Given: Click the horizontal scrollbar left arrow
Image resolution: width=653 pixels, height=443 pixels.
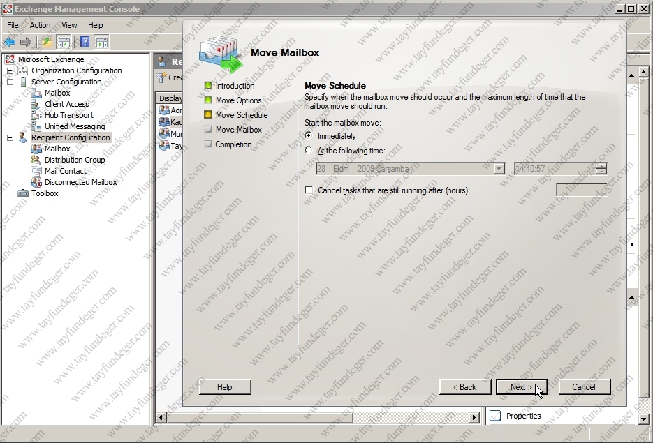Looking at the screenshot, I should tap(161, 416).
